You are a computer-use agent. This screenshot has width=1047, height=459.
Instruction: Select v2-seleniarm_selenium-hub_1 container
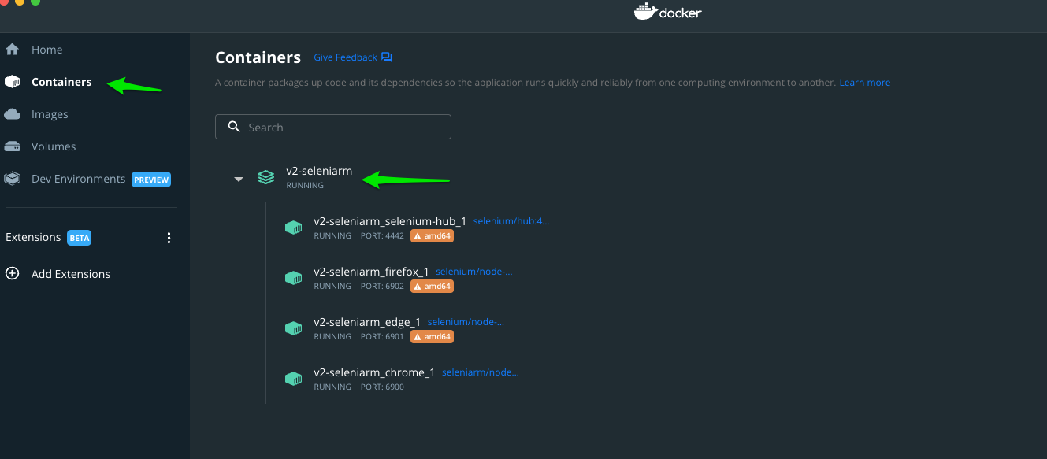390,221
